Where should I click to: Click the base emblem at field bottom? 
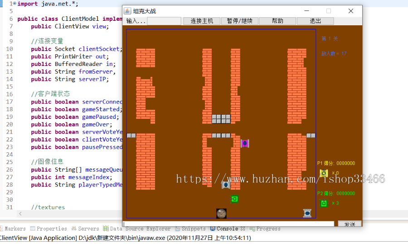pyautogui.click(x=221, y=213)
